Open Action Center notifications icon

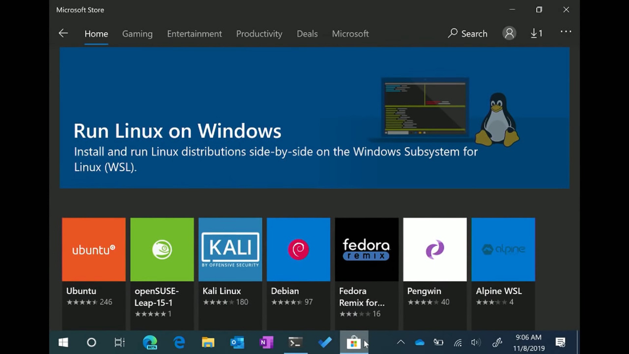point(561,343)
